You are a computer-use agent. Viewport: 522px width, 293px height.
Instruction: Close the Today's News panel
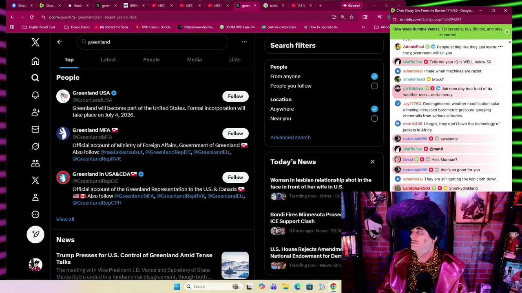click(x=372, y=162)
